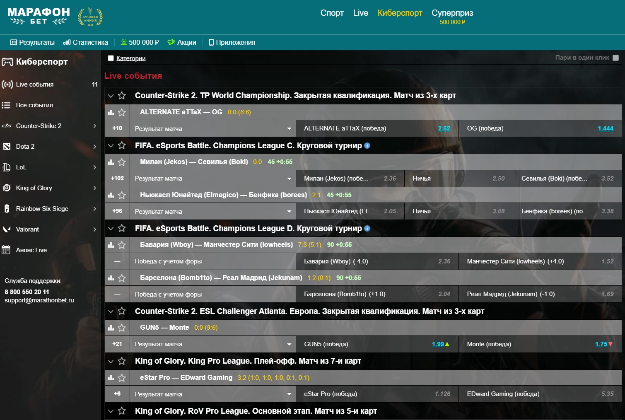Screen dimensions: 625x420
Task: Star the eStar Pro — EDward Gaming match
Action: pos(122,378)
